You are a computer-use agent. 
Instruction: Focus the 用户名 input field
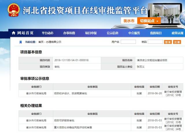click(128, 42)
